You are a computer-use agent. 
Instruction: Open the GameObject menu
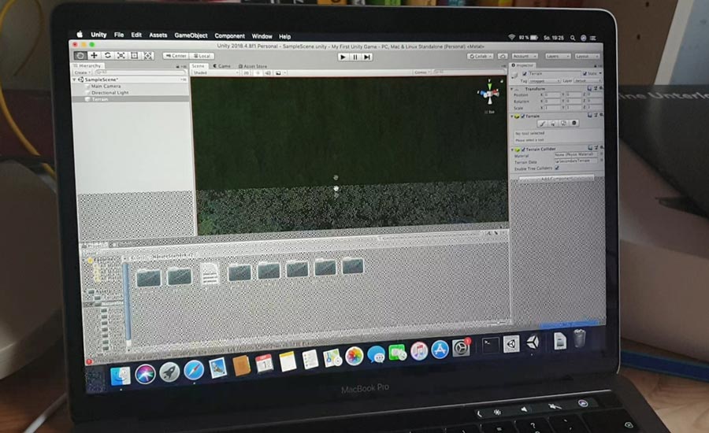pos(191,35)
